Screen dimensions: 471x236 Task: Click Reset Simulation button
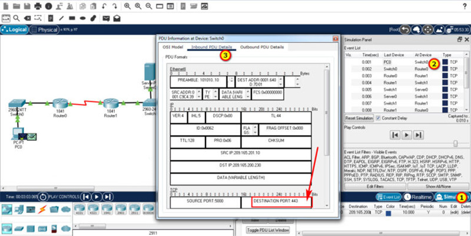click(359, 118)
